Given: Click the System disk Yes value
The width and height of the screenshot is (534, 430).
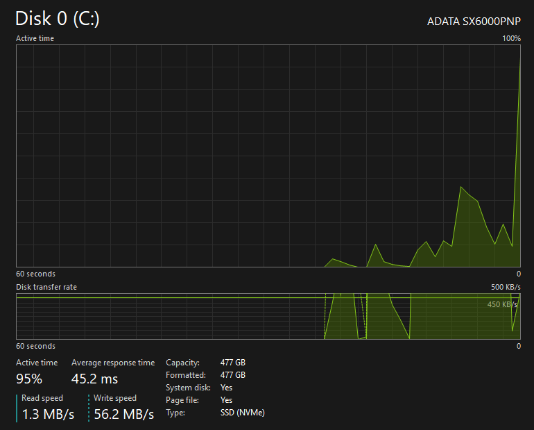Looking at the screenshot, I should point(227,388).
